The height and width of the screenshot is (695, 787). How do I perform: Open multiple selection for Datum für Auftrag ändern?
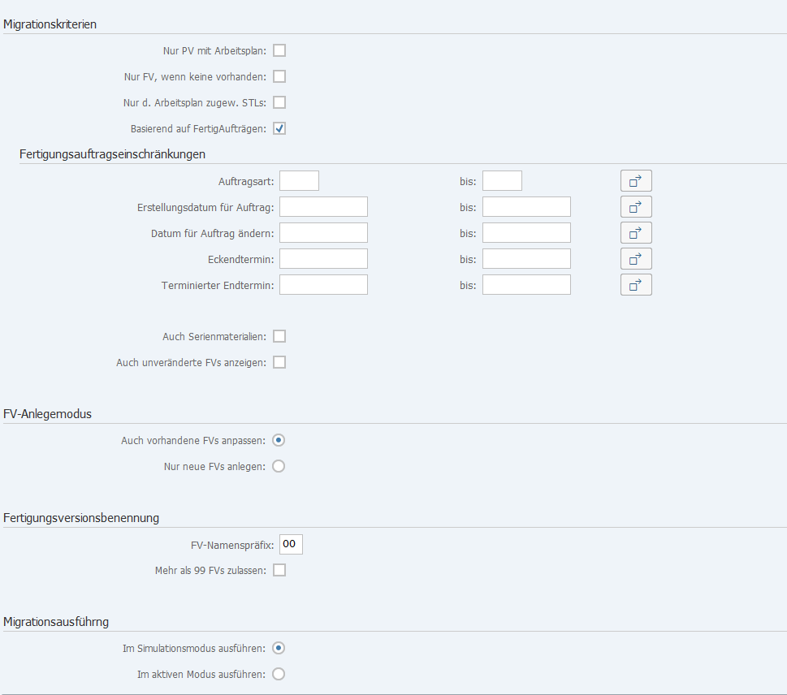(636, 233)
